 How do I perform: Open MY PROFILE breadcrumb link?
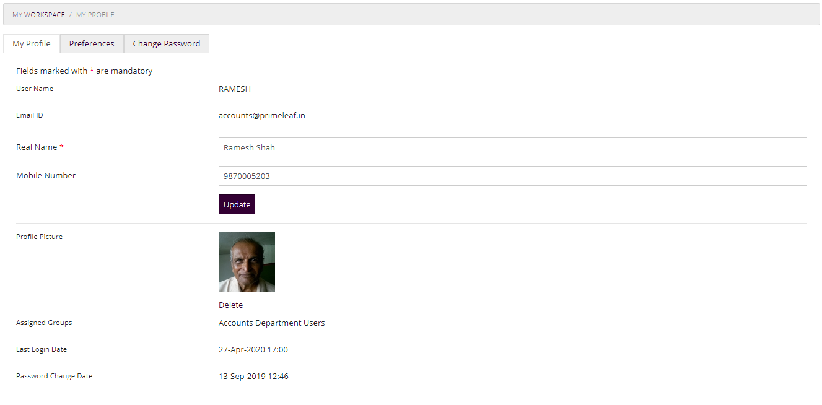95,14
